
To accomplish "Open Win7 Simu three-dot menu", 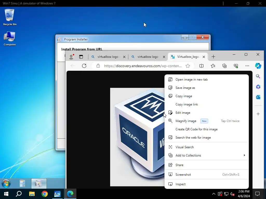I will (223, 3).
